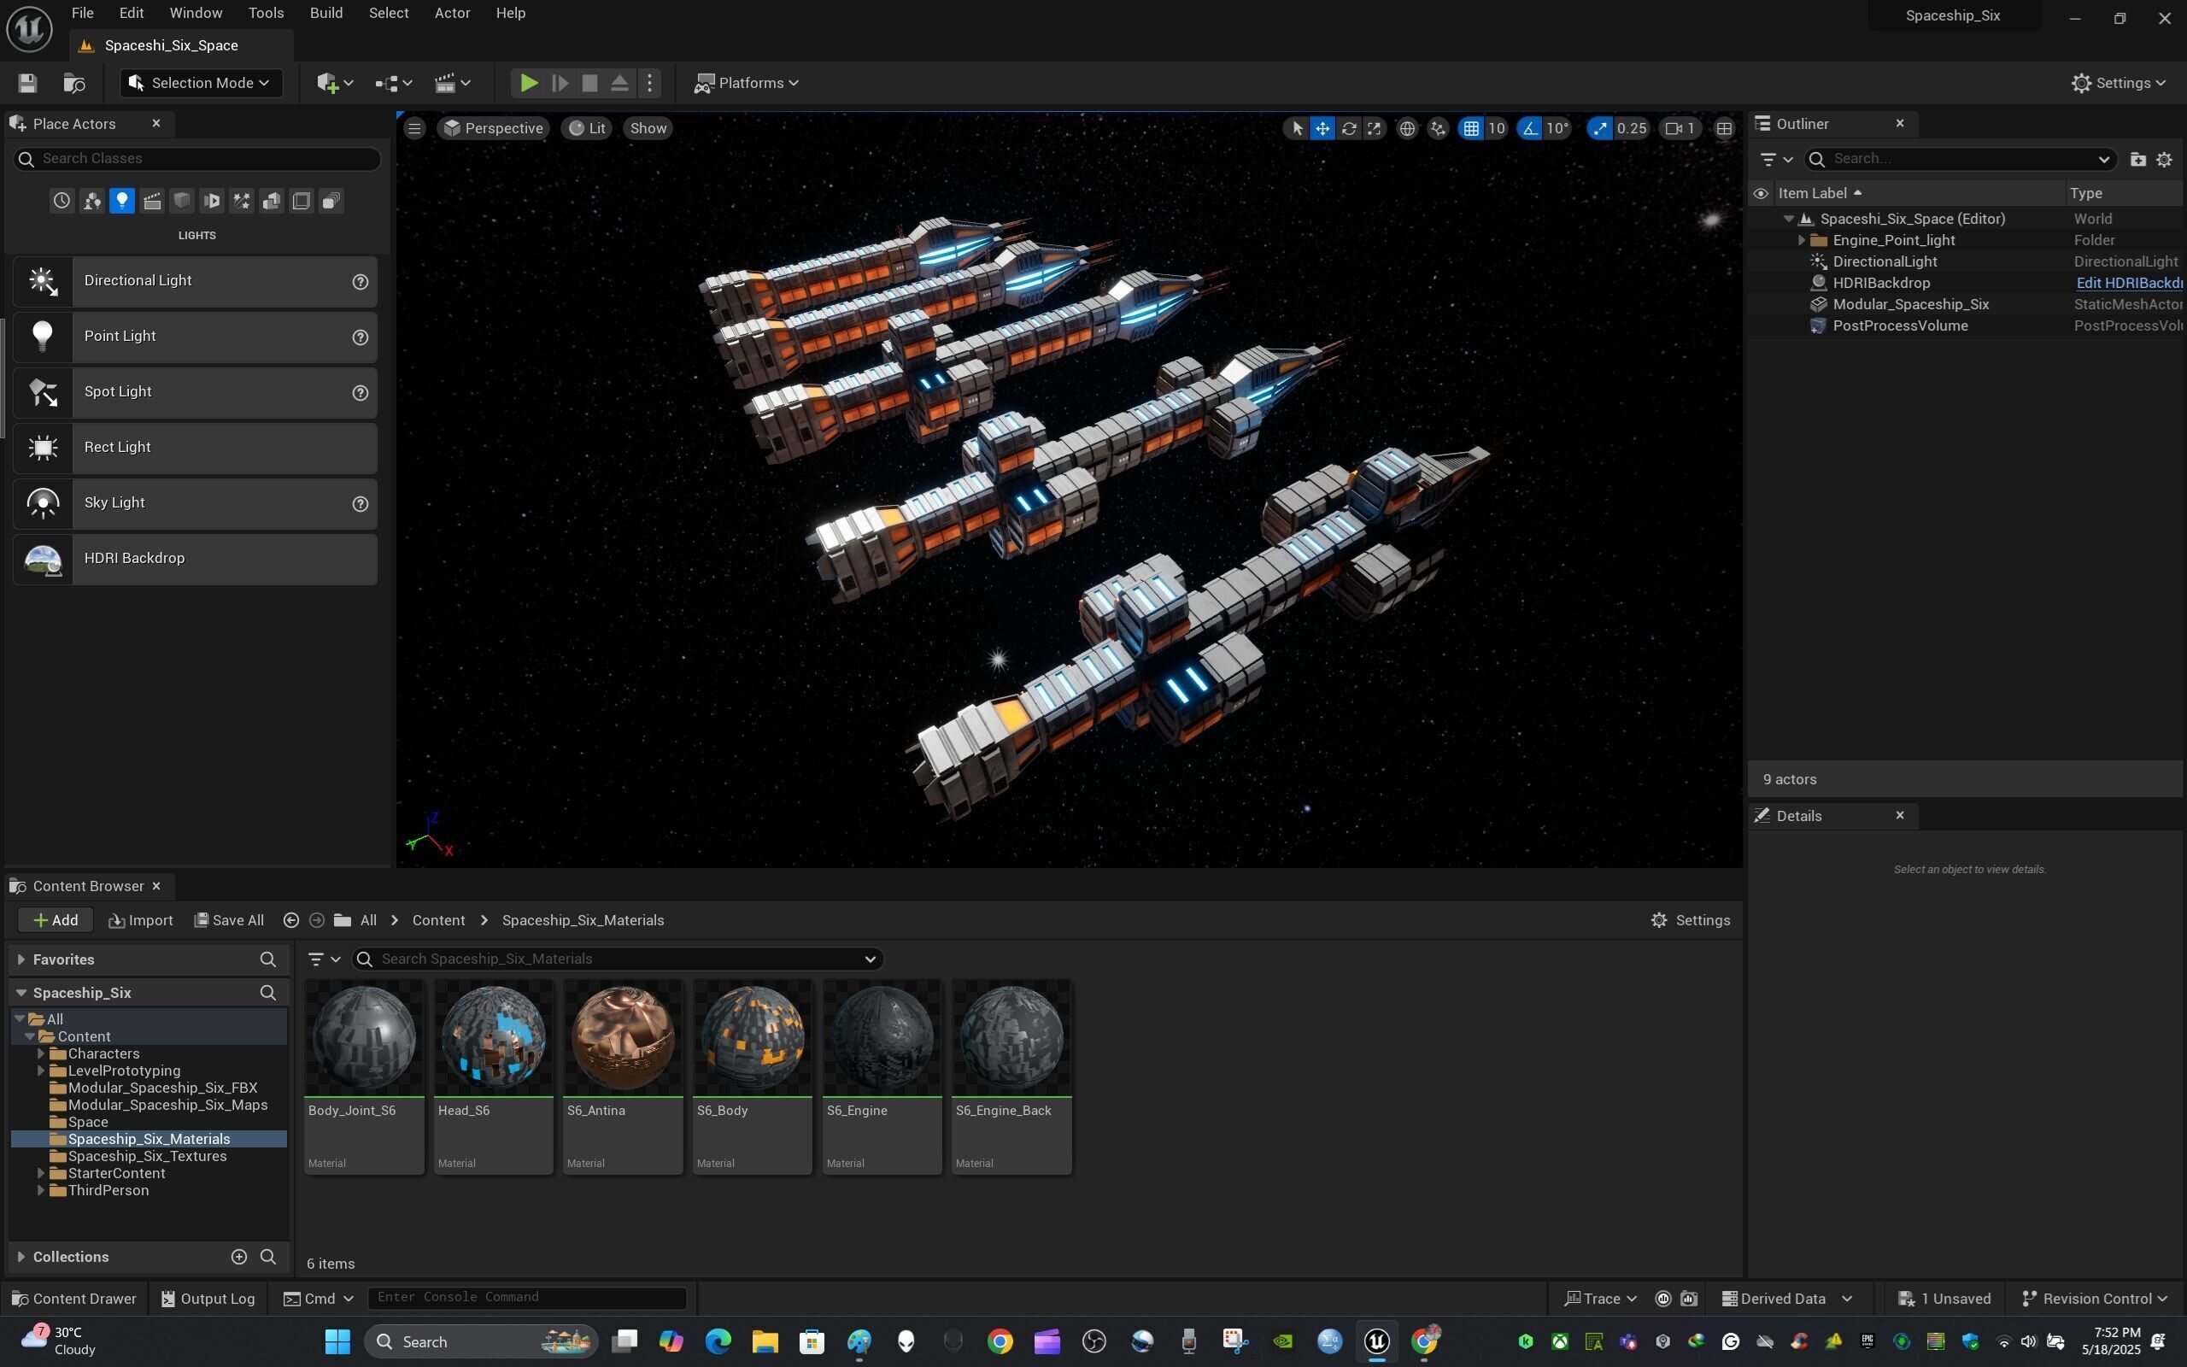Activate the Rotate objects gizmo tool
Viewport: 2187px width, 1367px height.
tap(1348, 128)
